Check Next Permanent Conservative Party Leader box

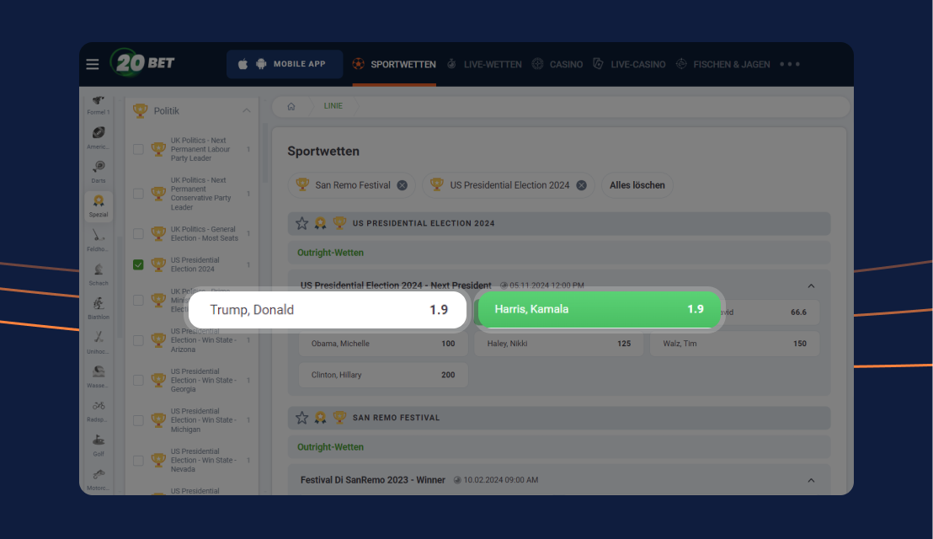pos(138,194)
